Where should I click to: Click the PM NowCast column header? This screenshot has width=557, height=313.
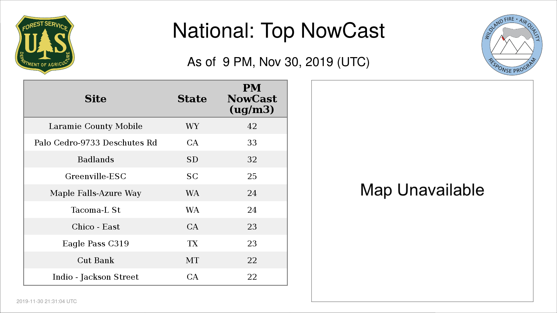coord(252,99)
